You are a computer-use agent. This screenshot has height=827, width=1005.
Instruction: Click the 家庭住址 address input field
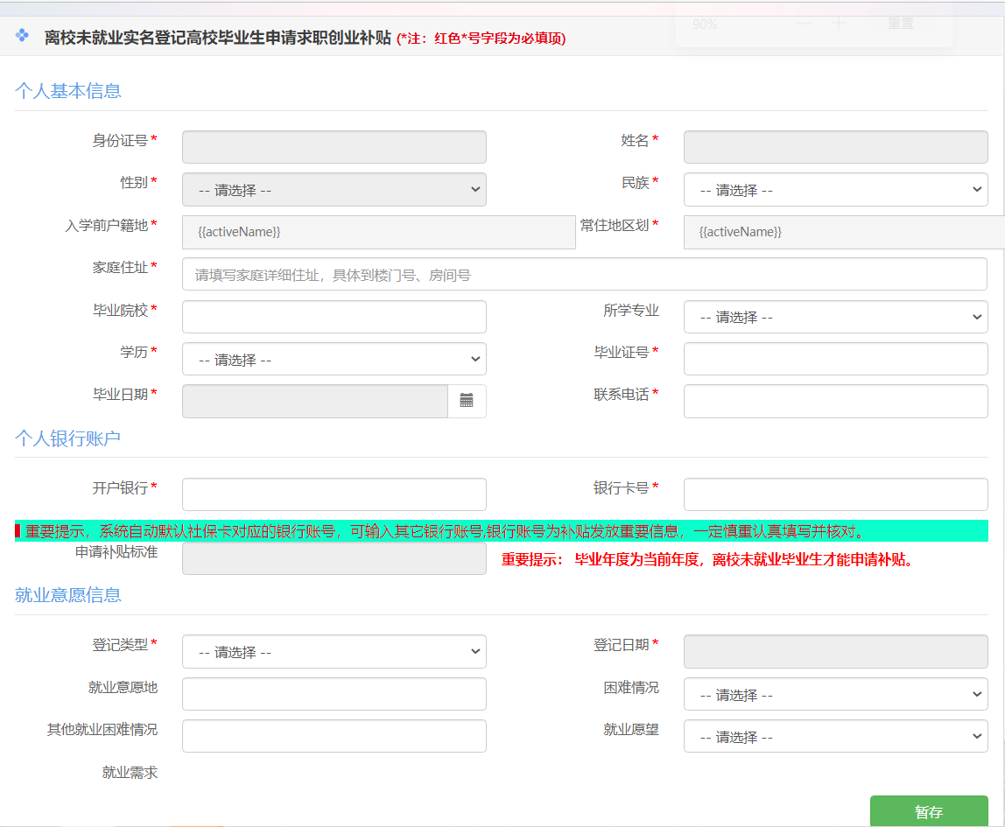tap(584, 274)
